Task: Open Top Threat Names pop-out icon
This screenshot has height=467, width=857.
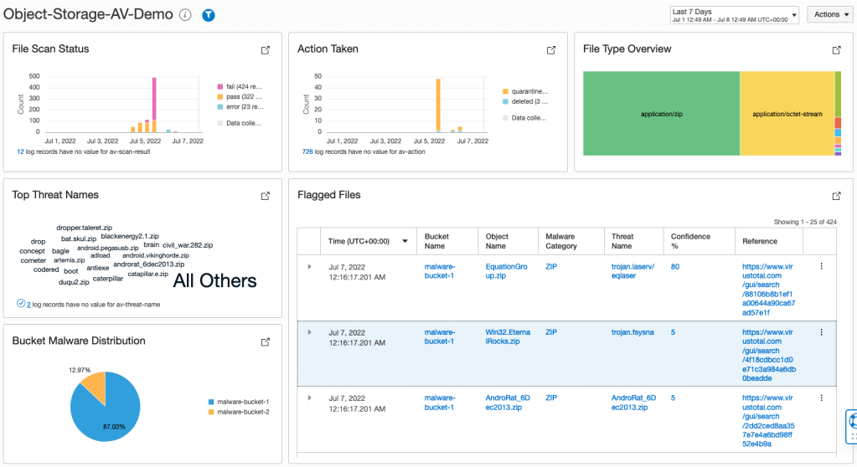Action: pyautogui.click(x=266, y=196)
